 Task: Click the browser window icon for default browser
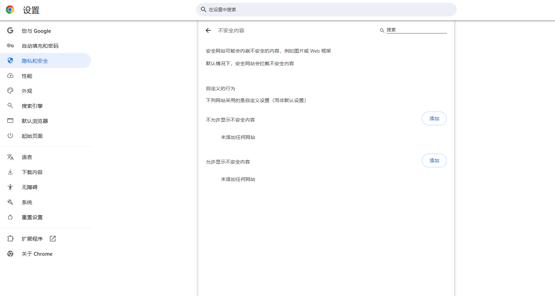[10, 121]
